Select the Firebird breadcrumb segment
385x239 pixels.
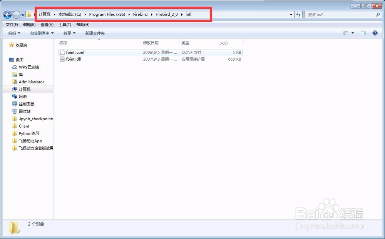click(x=141, y=15)
